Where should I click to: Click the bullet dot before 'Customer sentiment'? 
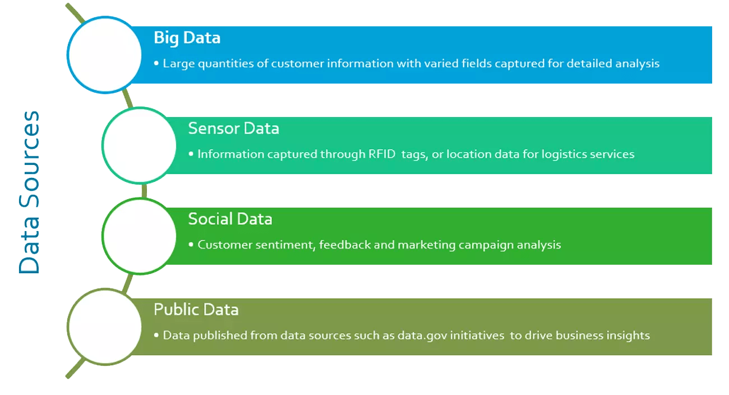pyautogui.click(x=191, y=245)
